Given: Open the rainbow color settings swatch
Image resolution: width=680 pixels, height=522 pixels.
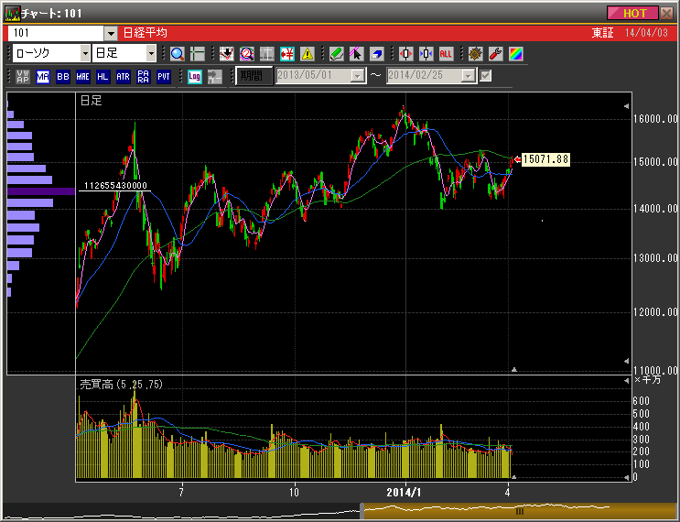Looking at the screenshot, I should (515, 54).
